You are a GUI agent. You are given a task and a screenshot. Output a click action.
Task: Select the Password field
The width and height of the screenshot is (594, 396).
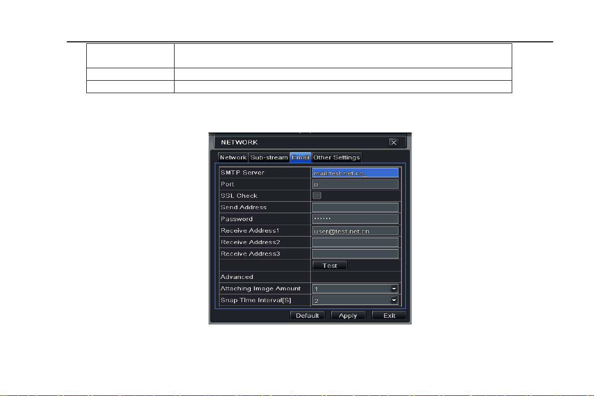pyautogui.click(x=355, y=219)
